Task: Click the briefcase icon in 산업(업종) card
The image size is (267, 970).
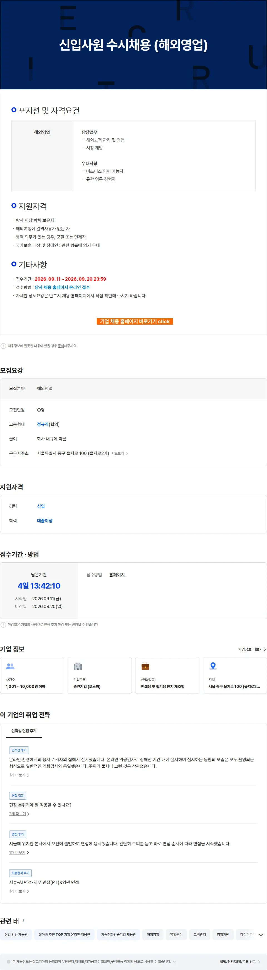Action: [x=145, y=666]
